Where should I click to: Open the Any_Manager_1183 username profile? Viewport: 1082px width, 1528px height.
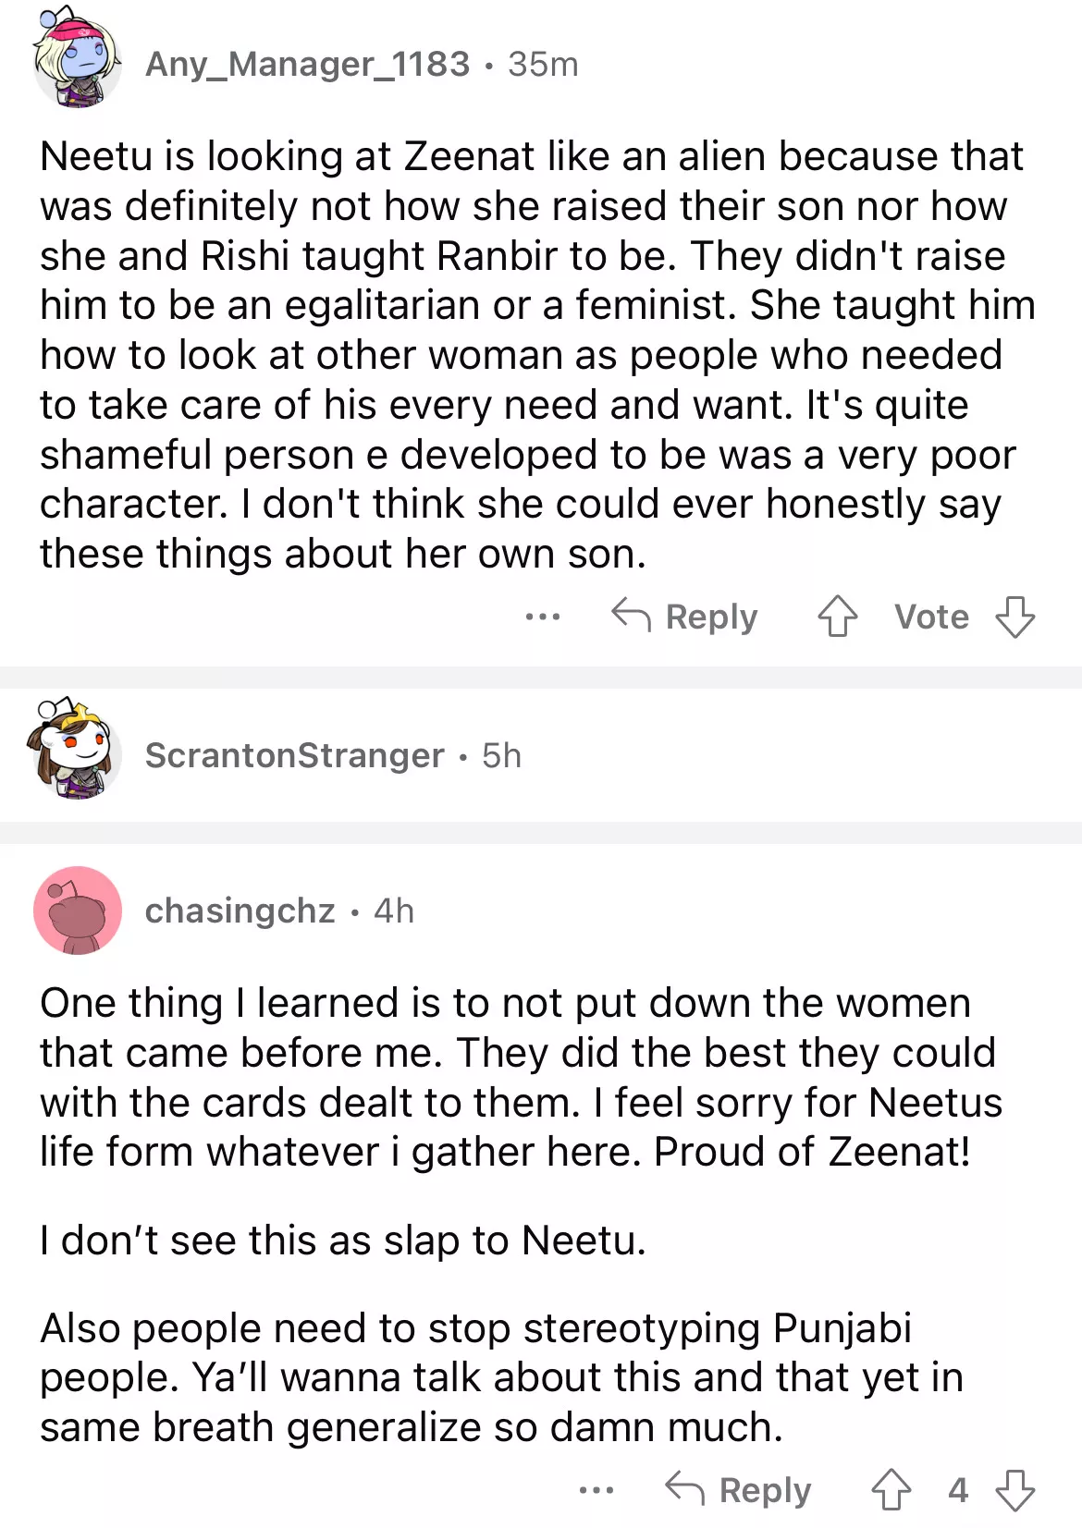(307, 64)
